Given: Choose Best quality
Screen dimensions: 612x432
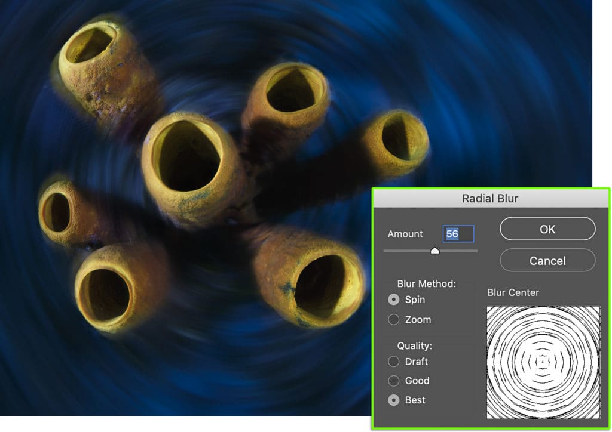Looking at the screenshot, I should (394, 400).
